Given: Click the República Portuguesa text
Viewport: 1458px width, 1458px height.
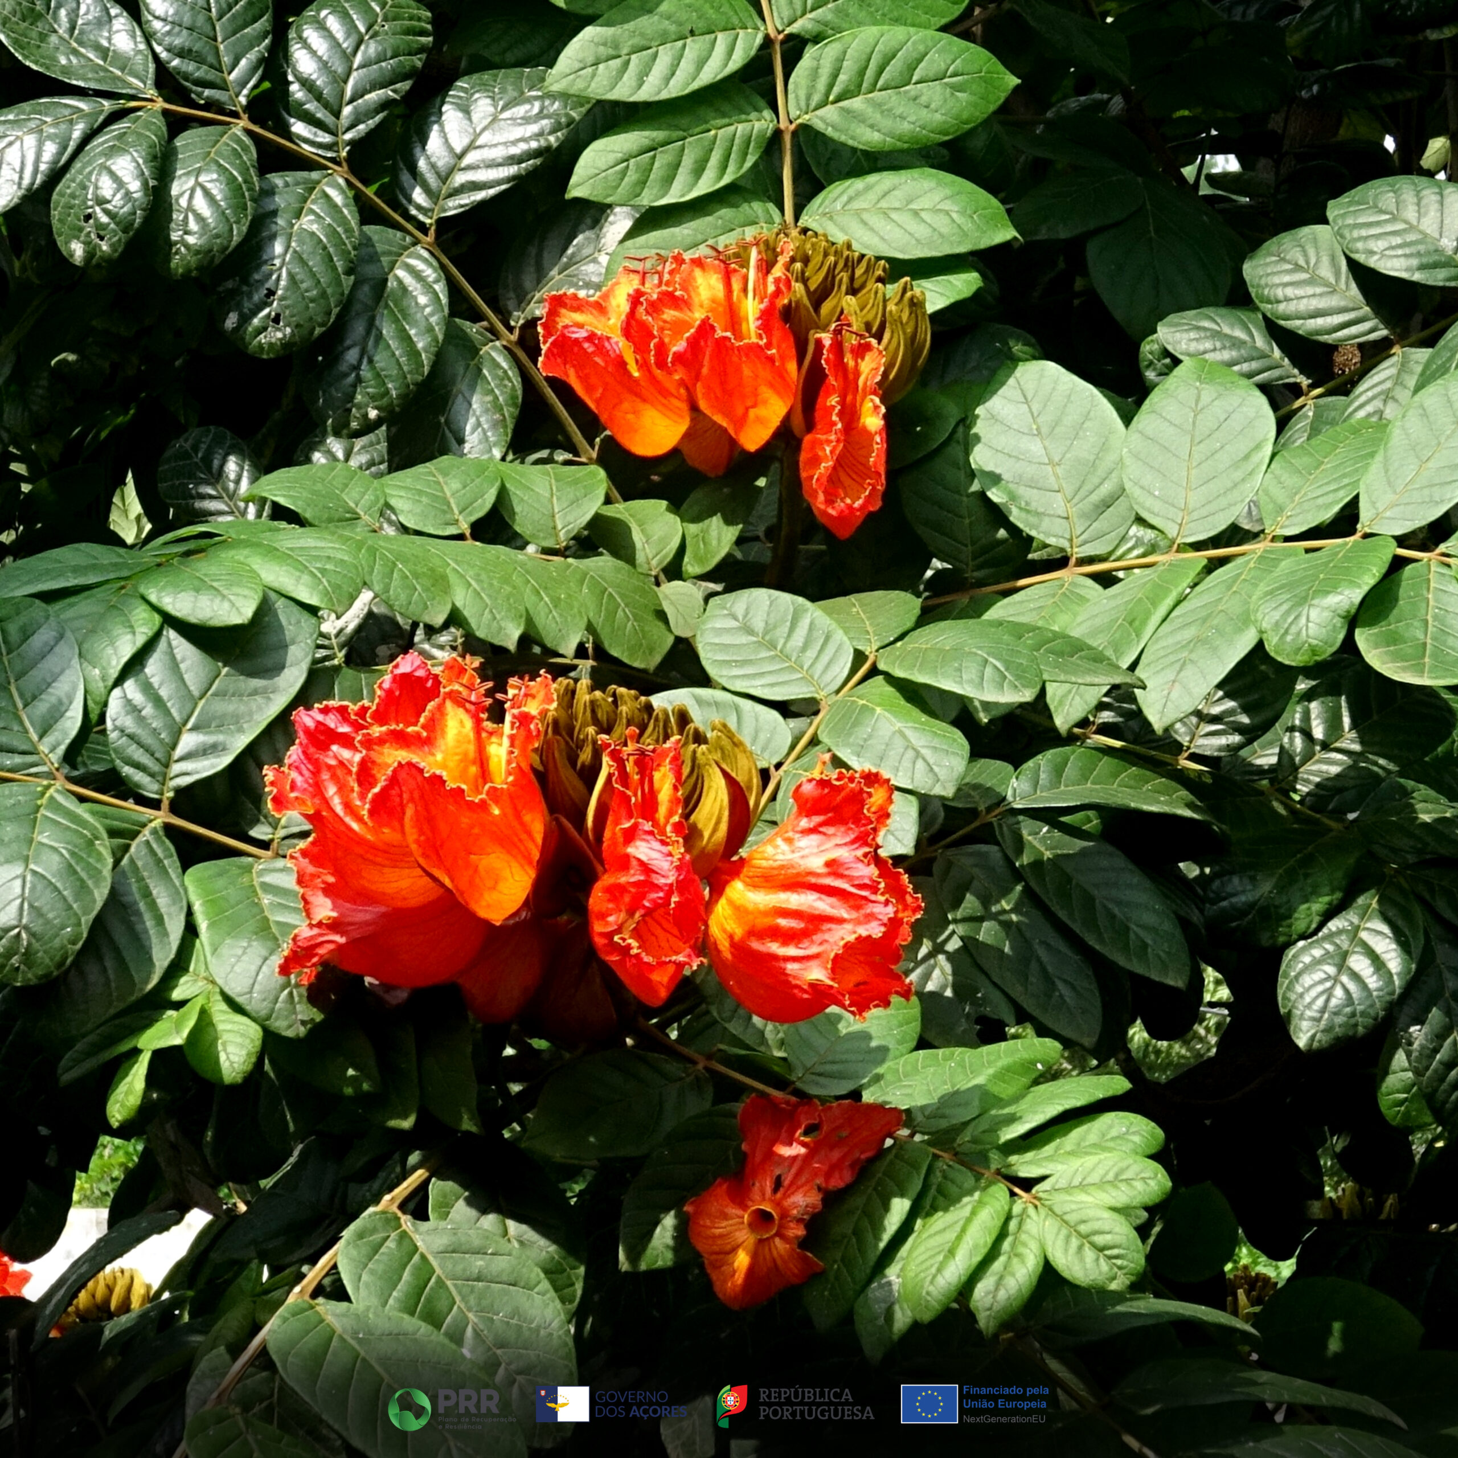Looking at the screenshot, I should point(816,1404).
